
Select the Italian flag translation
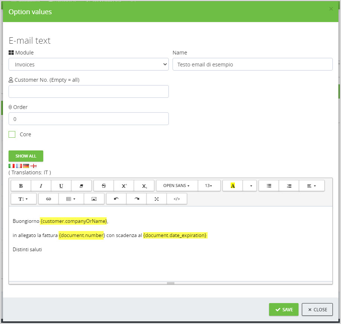[x=12, y=166]
